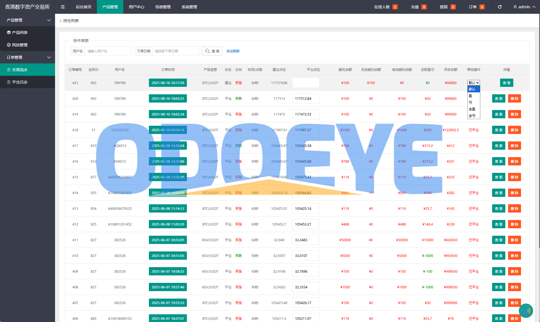
Task: Click the 搜索 button
Action: 212,51
